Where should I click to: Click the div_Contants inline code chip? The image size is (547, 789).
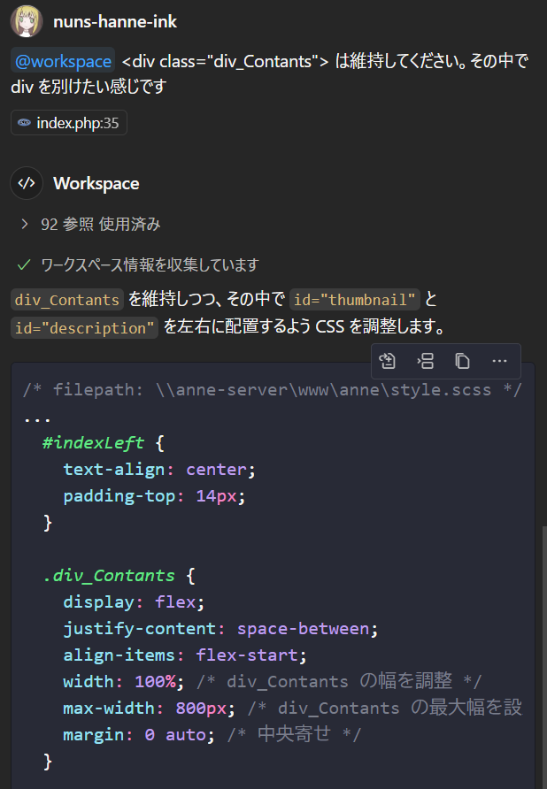[67, 299]
